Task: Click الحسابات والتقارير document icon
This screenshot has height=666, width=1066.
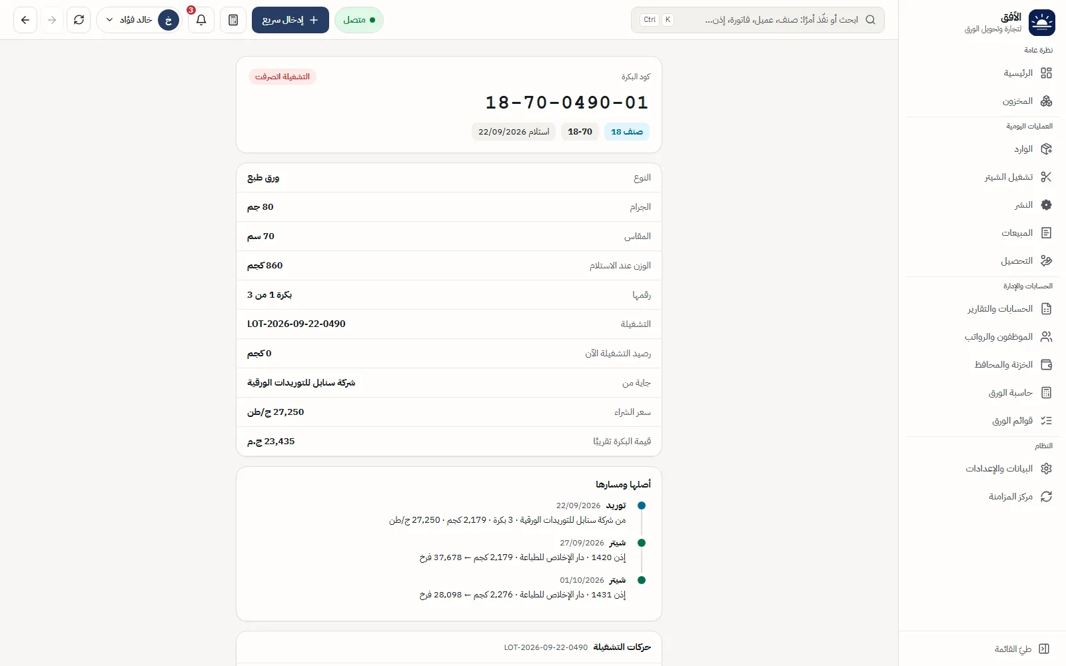Action: coord(1046,309)
